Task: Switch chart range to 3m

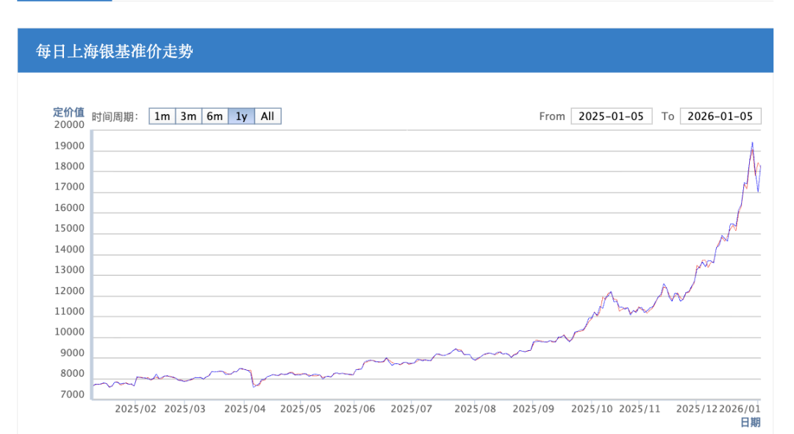Action: point(189,116)
